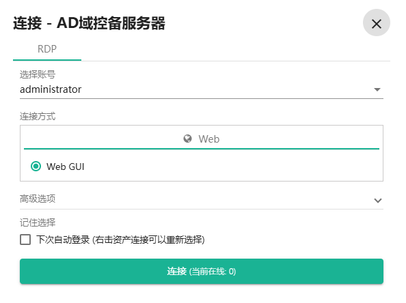Click the Web GUI option label
Viewport: 406px width, 303px height.
coord(66,167)
